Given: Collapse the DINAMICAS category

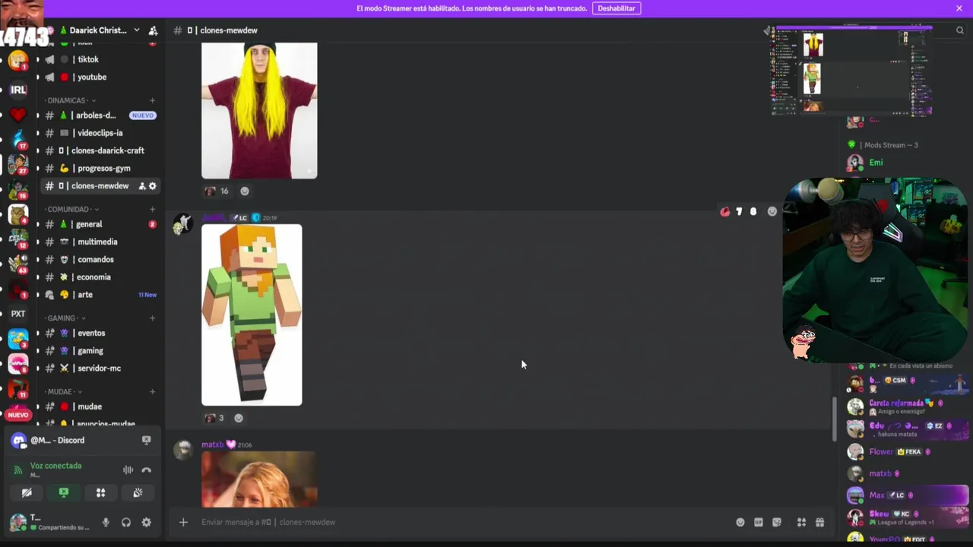Looking at the screenshot, I should click(70, 100).
